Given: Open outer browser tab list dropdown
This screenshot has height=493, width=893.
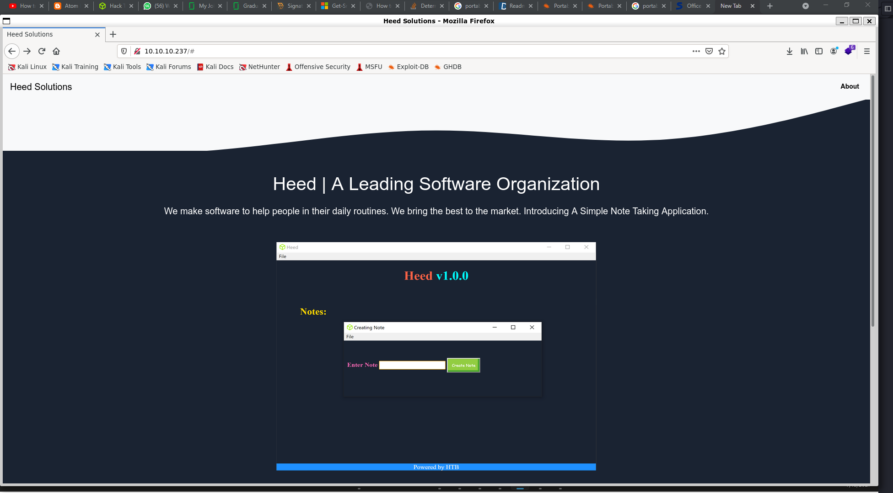Looking at the screenshot, I should tap(806, 6).
